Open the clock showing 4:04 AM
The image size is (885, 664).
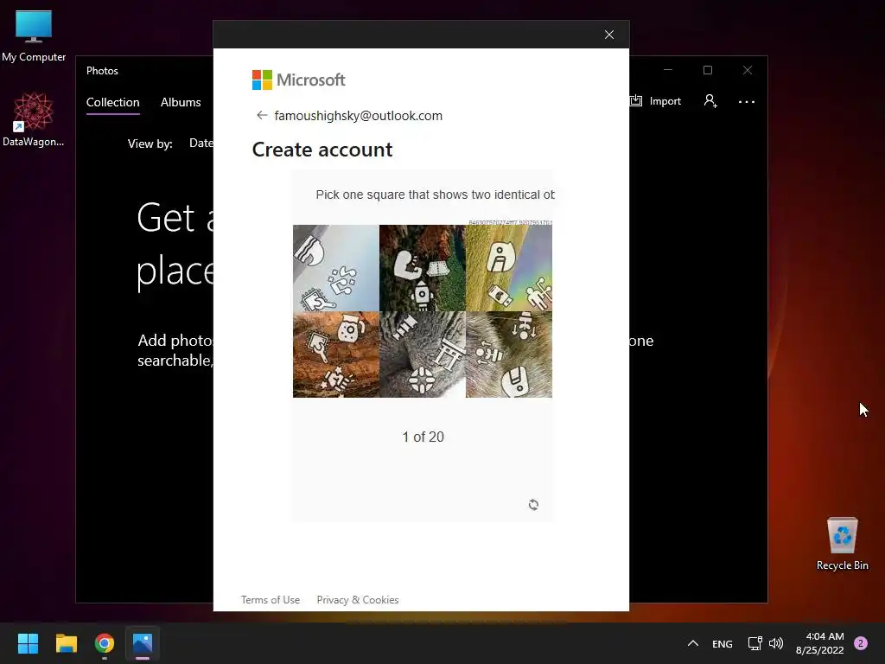(819, 643)
